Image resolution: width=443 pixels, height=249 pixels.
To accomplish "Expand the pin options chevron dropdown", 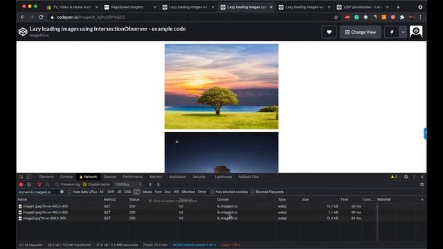I will point(403,33).
